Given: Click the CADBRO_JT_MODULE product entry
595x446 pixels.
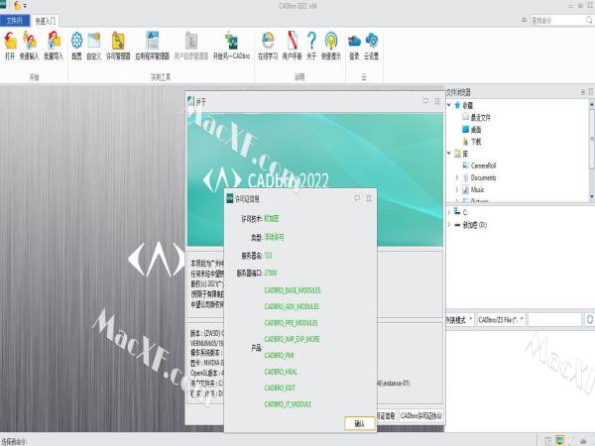Looking at the screenshot, I should 288,404.
